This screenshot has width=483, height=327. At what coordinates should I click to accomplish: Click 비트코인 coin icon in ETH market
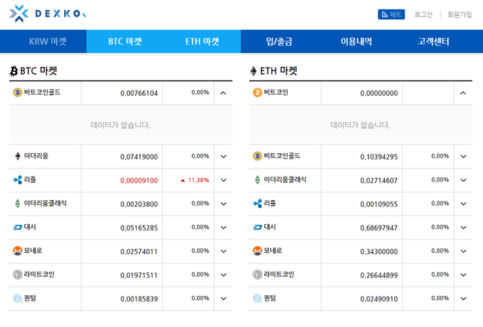[x=257, y=92]
